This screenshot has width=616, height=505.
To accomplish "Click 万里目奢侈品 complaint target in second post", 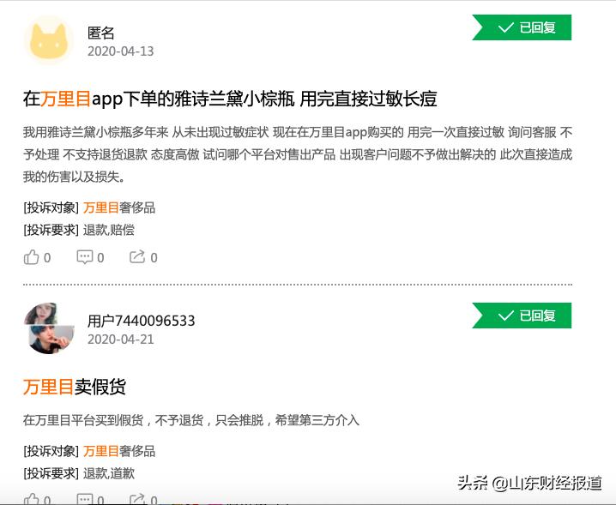I will tap(119, 451).
